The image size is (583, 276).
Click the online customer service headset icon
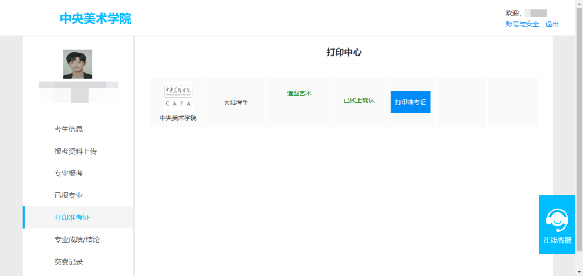coord(557,219)
